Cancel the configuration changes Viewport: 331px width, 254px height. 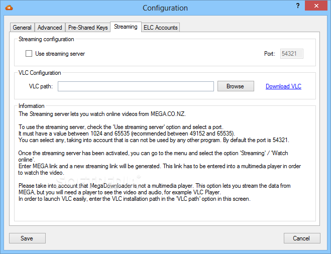pyautogui.click(x=302, y=238)
